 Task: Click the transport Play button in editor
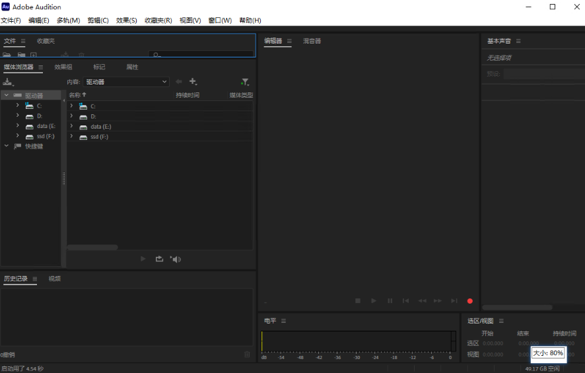[x=374, y=300]
